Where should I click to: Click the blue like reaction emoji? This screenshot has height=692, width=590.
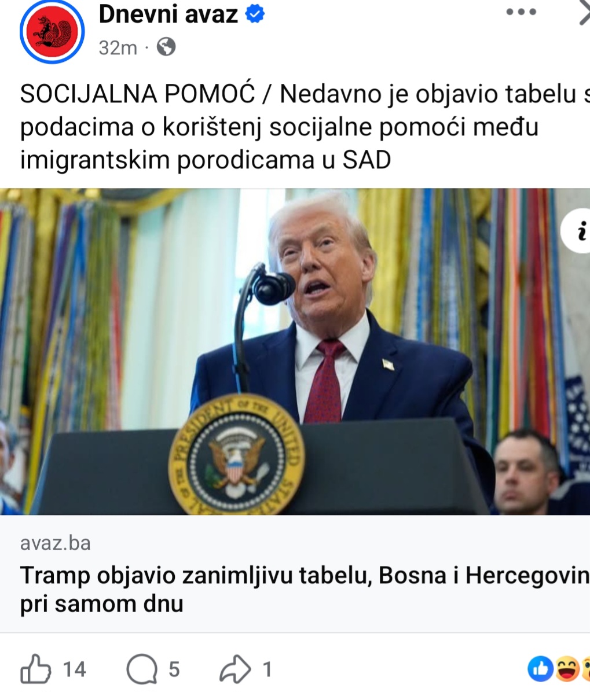pos(541,669)
